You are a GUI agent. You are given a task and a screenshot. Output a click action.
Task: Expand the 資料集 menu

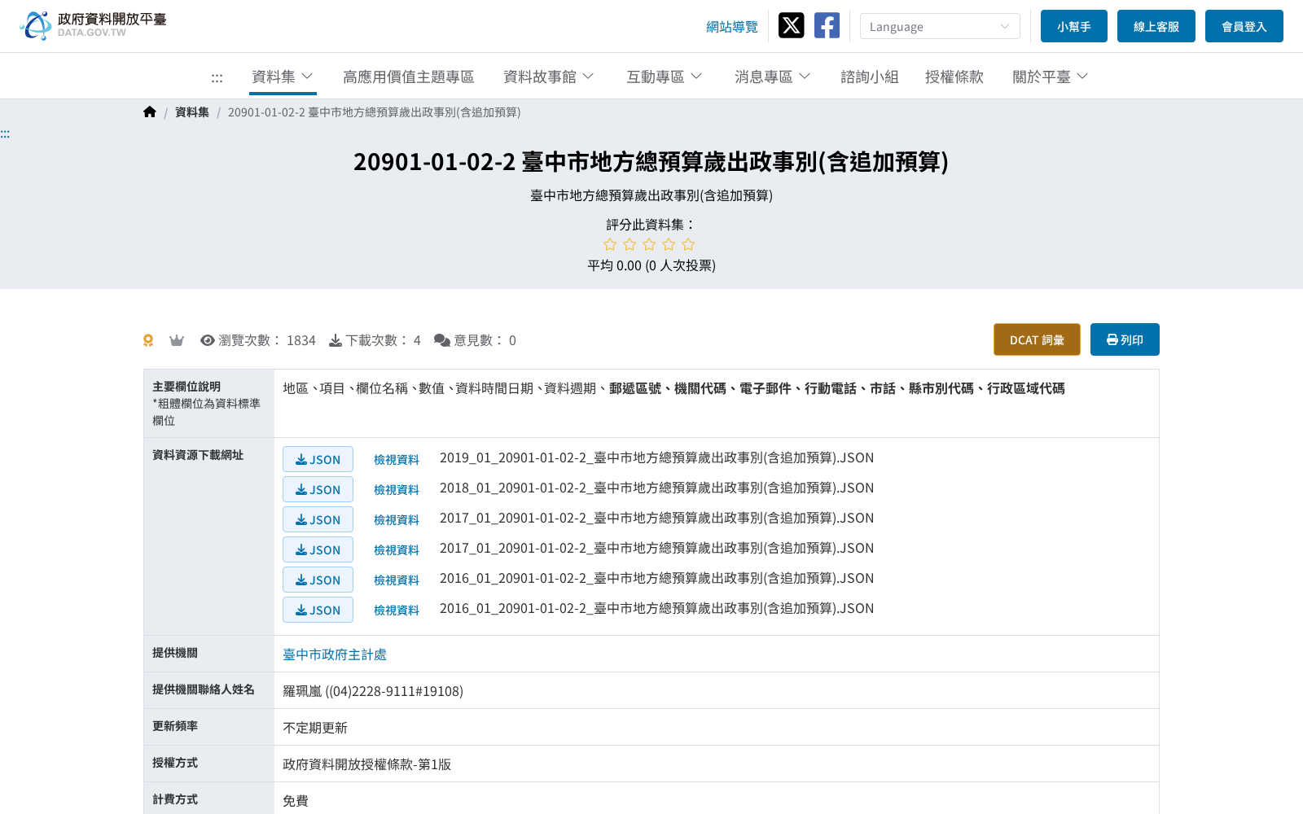[x=283, y=77]
